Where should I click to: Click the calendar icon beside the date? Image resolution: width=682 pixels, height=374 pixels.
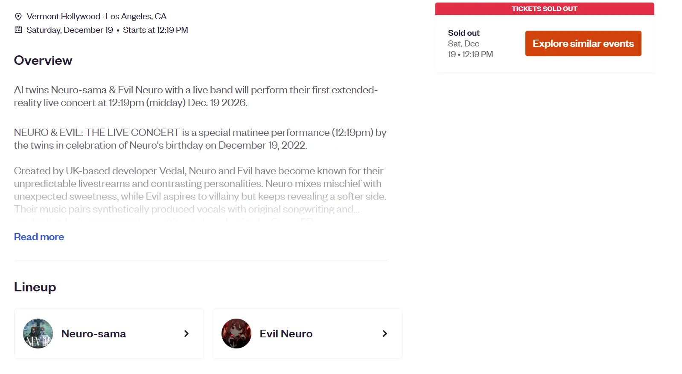click(18, 30)
